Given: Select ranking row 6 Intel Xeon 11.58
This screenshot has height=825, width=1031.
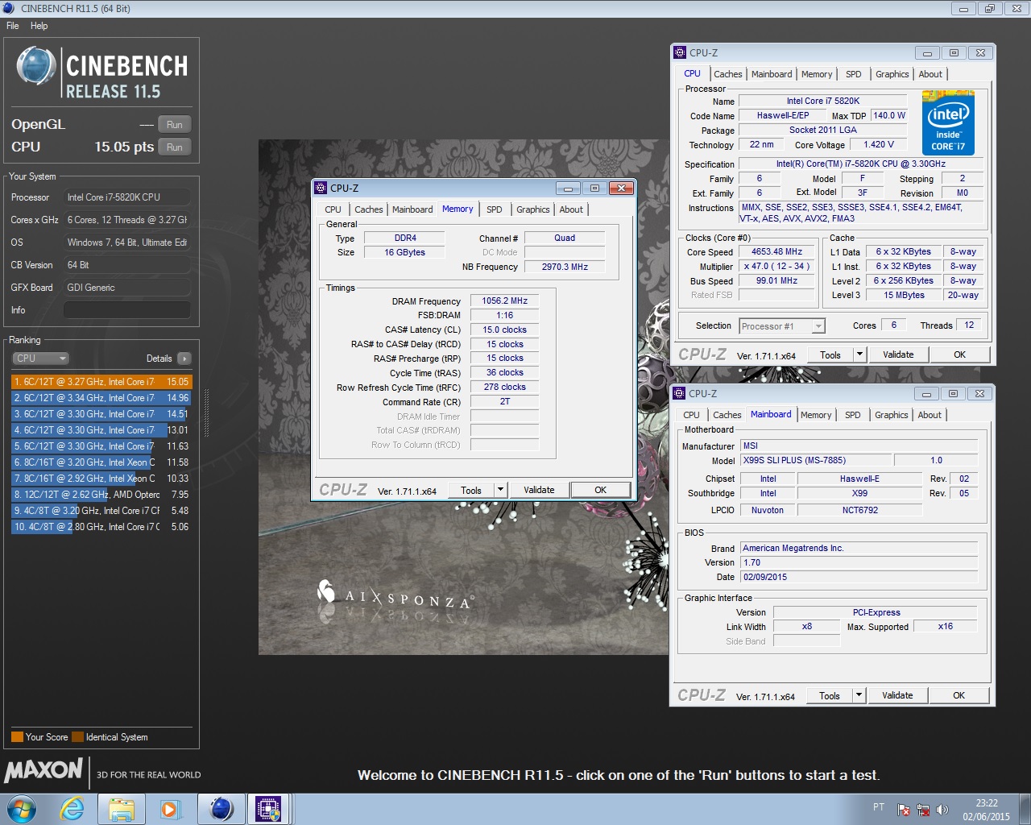Looking at the screenshot, I should (x=101, y=462).
